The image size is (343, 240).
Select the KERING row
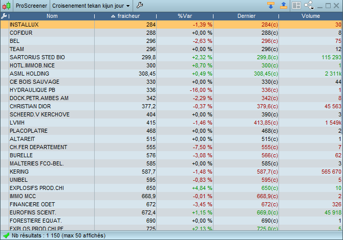171,172
